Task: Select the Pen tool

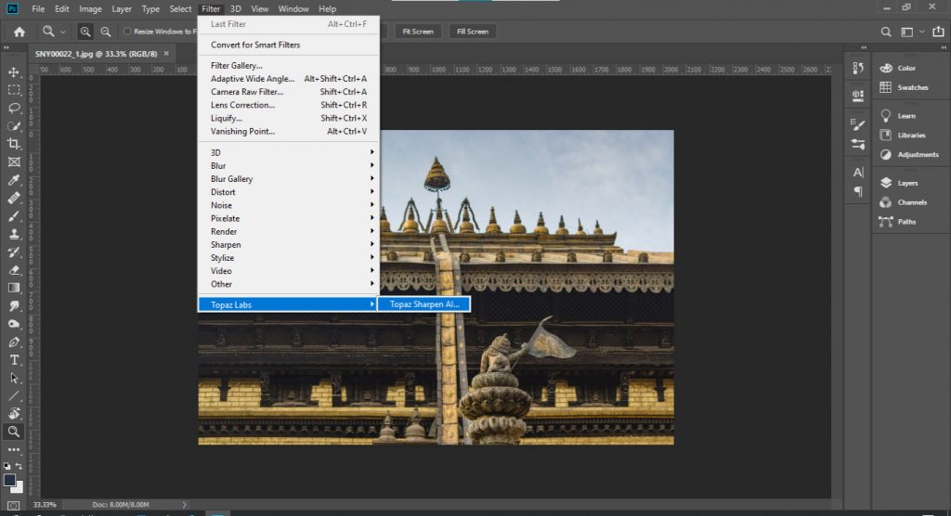Action: tap(14, 342)
